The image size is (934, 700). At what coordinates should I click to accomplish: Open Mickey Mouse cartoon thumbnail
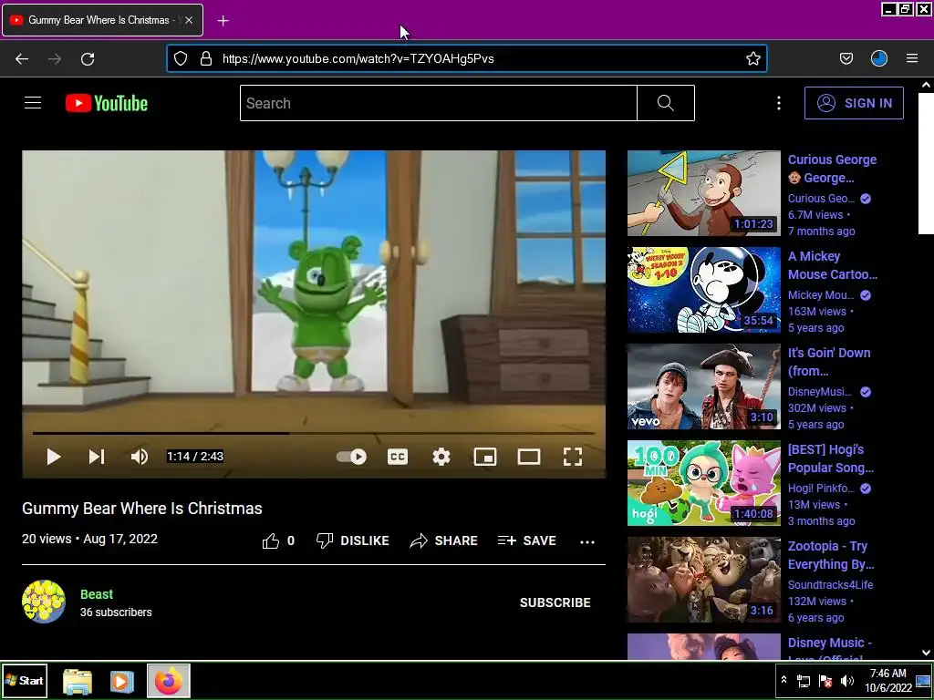click(703, 290)
